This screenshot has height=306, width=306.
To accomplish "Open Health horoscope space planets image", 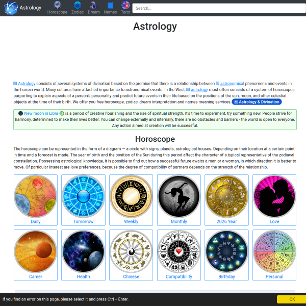I will click(x=83, y=251).
